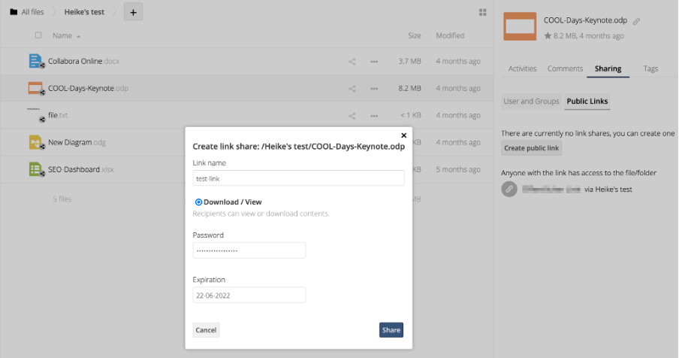Copy link using icon beside the COOL-Days-Keynote.odp title
Image resolution: width=679 pixels, height=358 pixels.
coord(637,21)
